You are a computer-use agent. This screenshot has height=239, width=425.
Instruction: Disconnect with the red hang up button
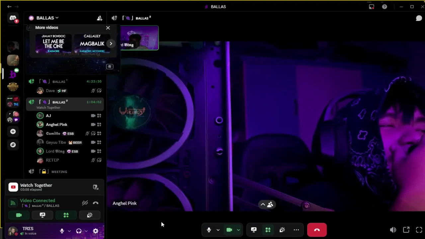317,230
